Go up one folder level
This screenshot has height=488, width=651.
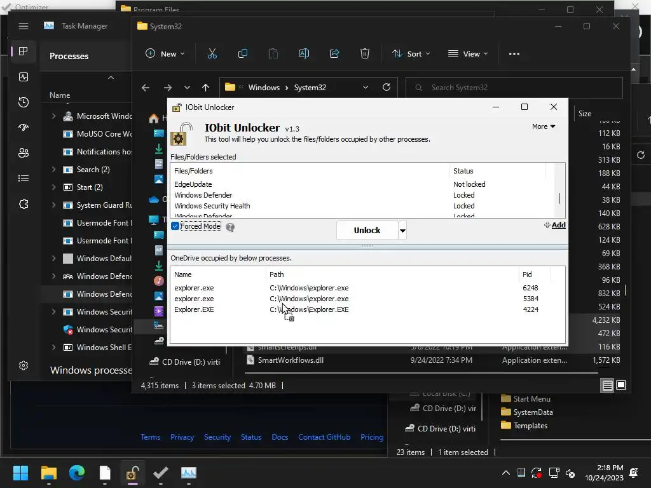pyautogui.click(x=205, y=88)
